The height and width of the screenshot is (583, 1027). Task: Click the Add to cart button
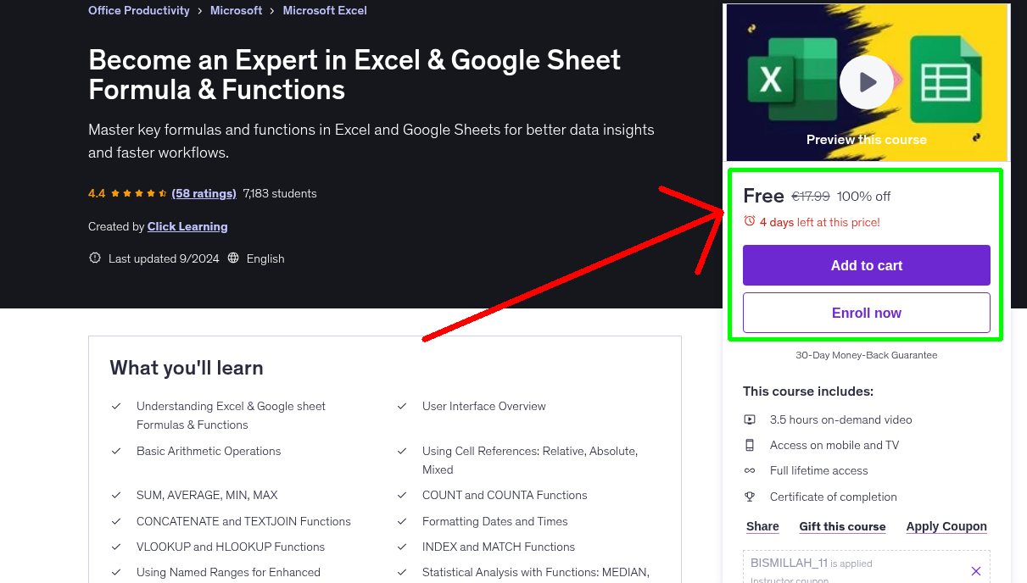(866, 265)
